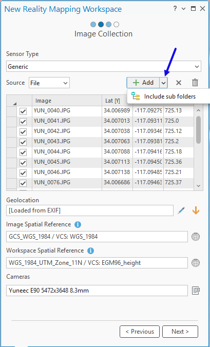Click the Image Spatial Reference info icon

pyautogui.click(x=78, y=225)
